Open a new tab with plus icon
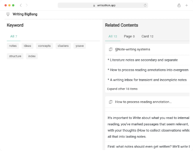Image resolution: width=193 pixels, height=151 pixels. [187, 5]
